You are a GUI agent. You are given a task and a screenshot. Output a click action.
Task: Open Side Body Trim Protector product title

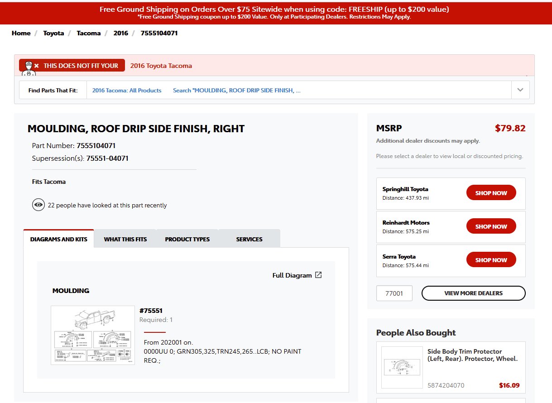point(473,355)
